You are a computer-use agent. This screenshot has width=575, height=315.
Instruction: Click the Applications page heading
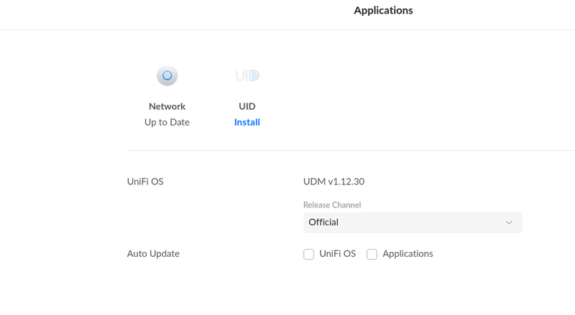383,11
